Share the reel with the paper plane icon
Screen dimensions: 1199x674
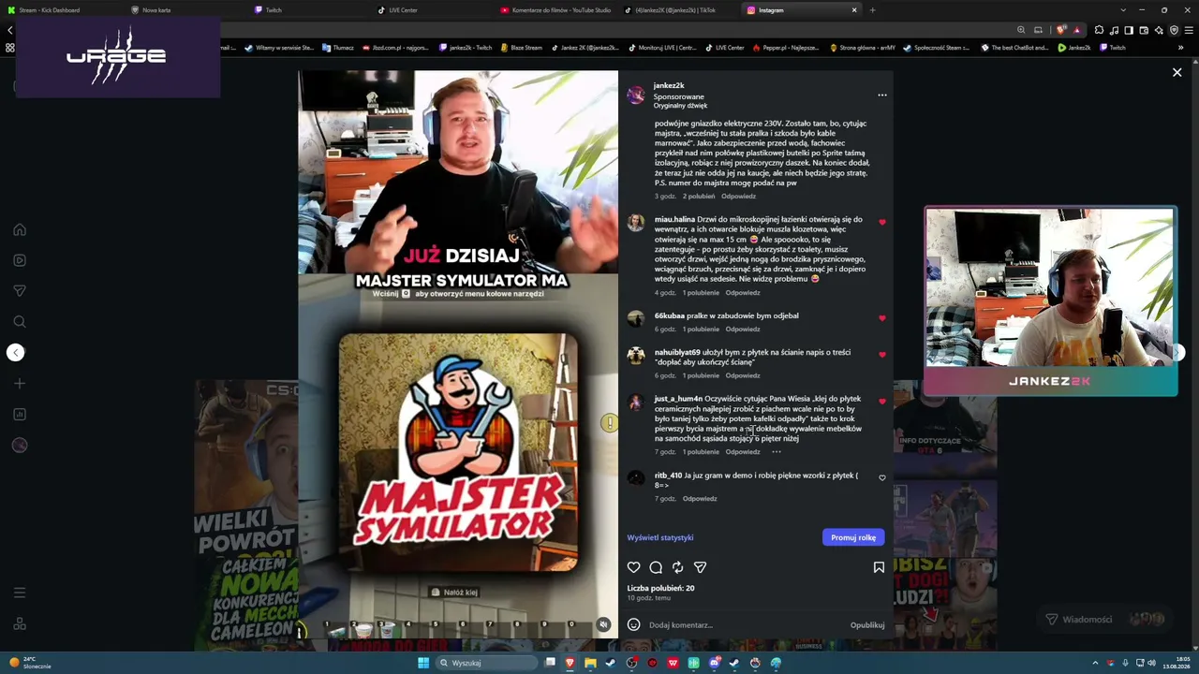tap(700, 567)
